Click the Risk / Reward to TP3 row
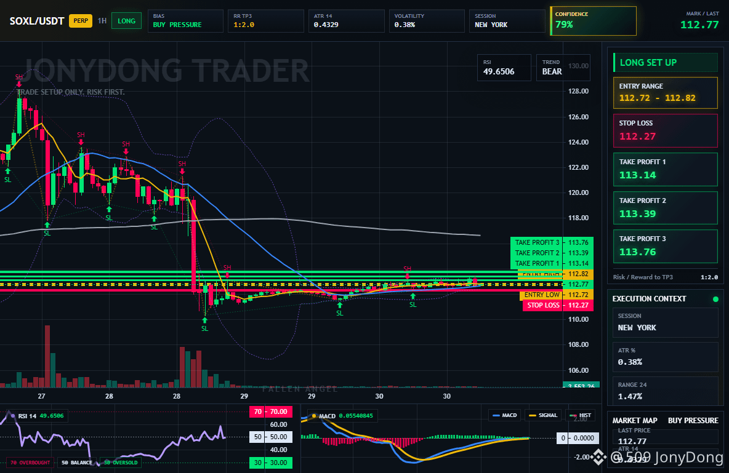 666,277
